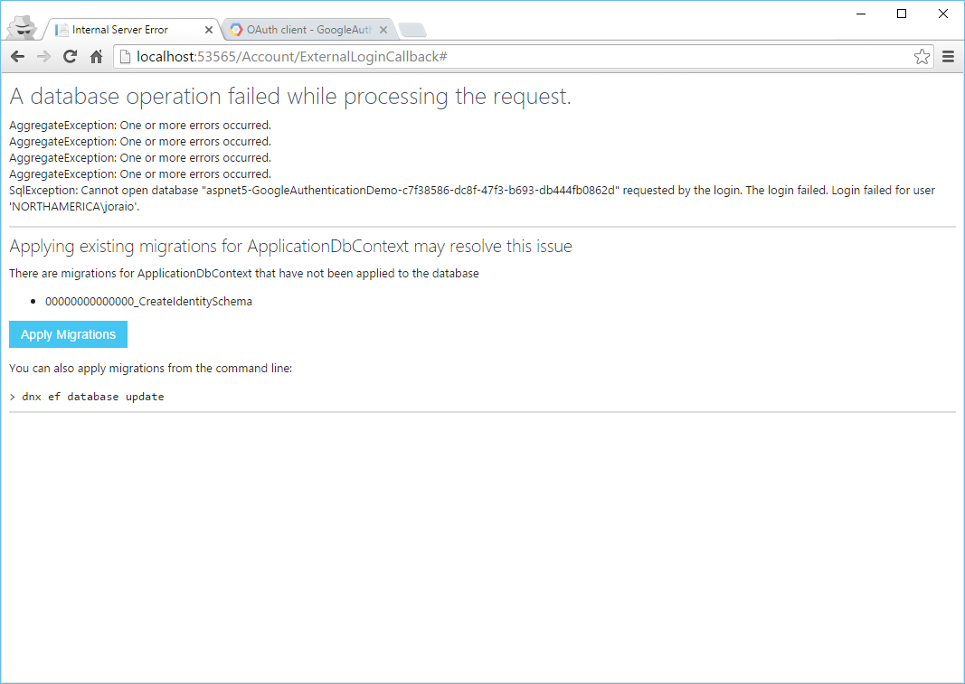
Task: Click the 'dnx ef database update' command text
Action: tap(93, 397)
